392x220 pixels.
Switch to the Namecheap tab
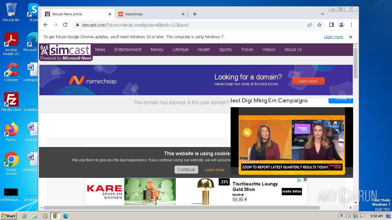[151, 14]
